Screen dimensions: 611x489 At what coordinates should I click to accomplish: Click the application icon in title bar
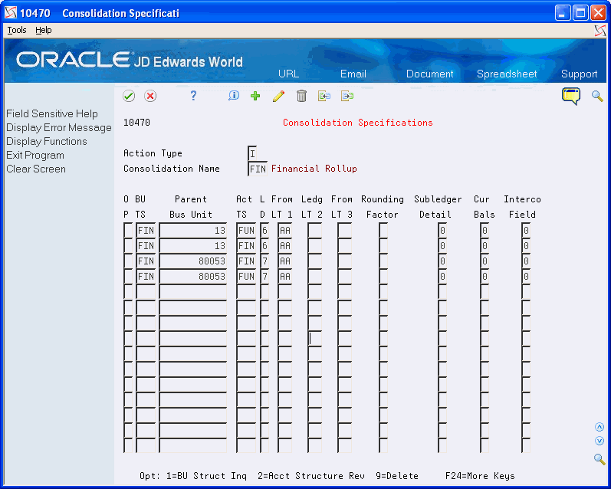[x=11, y=13]
